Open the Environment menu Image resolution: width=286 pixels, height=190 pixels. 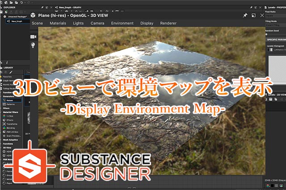122,23
